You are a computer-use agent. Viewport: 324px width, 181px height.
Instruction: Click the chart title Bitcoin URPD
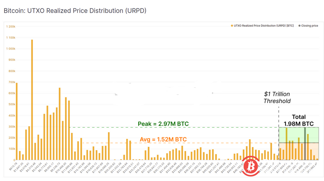click(75, 11)
